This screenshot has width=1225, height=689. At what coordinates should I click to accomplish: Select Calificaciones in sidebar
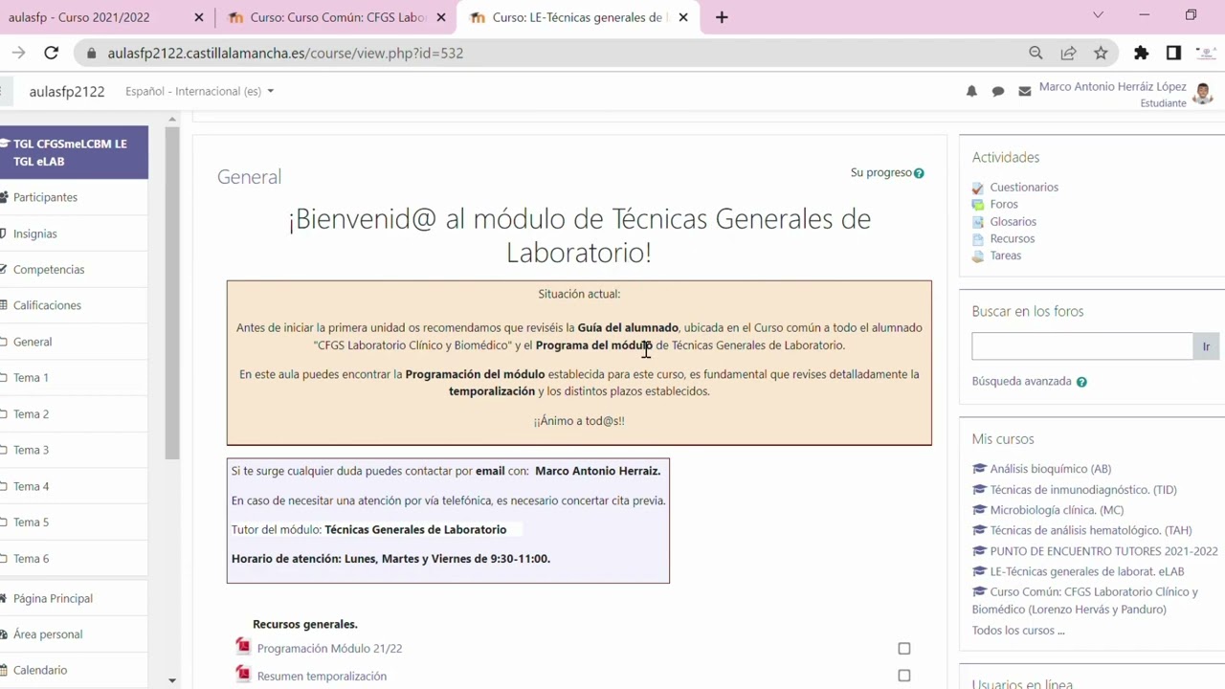pyautogui.click(x=47, y=305)
